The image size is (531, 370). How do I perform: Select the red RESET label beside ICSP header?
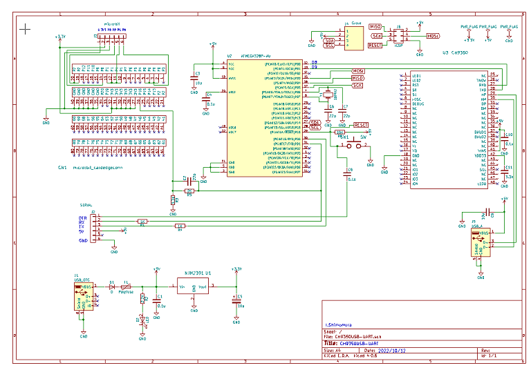pyautogui.click(x=375, y=44)
